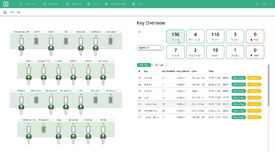Screen dimensions: 275x154
Task: Click Return key for the Audi A4 row
Action: [239, 78]
